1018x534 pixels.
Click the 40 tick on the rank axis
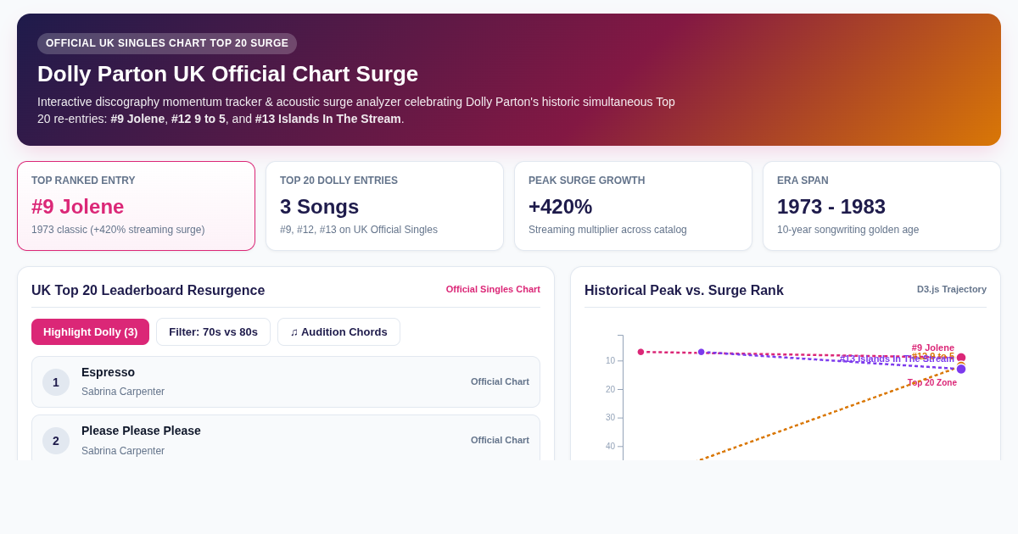point(611,447)
